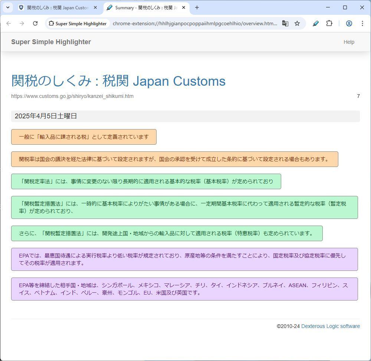Open a new browser tab

[197, 7]
